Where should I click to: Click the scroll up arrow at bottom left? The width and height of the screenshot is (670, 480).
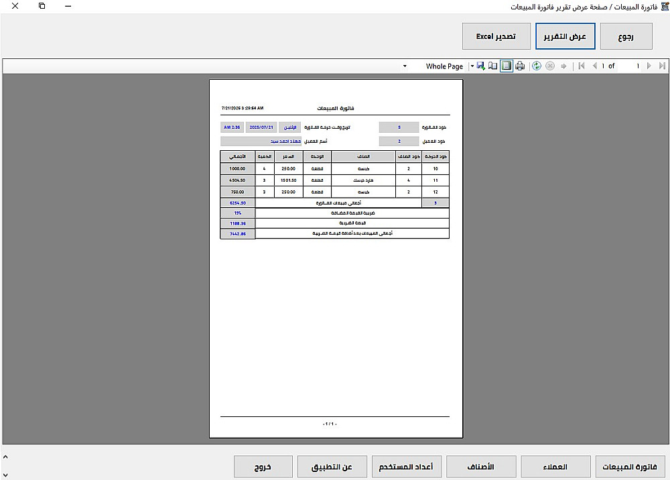pos(5,457)
